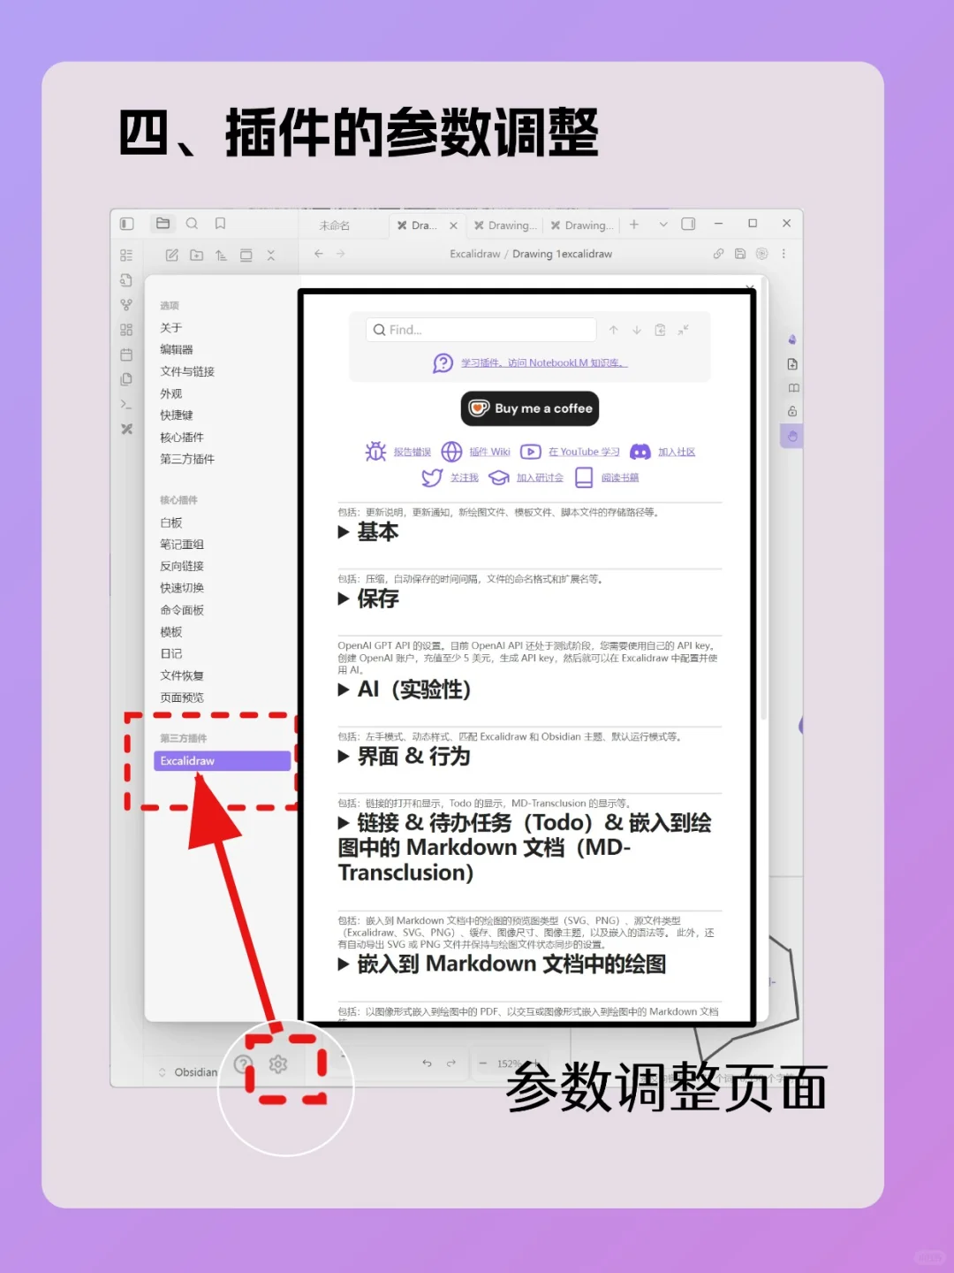Select 外观 in the settings sidebar
Viewport: 954px width, 1273px height.
[173, 393]
